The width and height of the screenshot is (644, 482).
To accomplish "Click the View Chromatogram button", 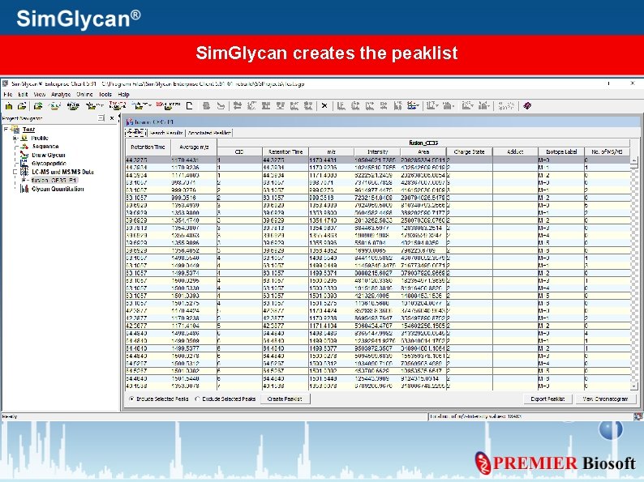I will tap(605, 399).
